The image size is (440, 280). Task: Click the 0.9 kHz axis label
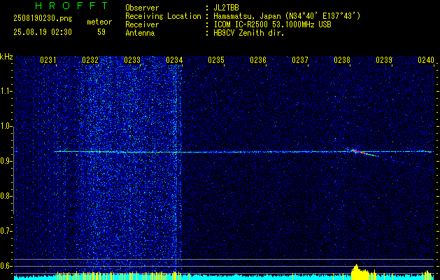point(6,161)
